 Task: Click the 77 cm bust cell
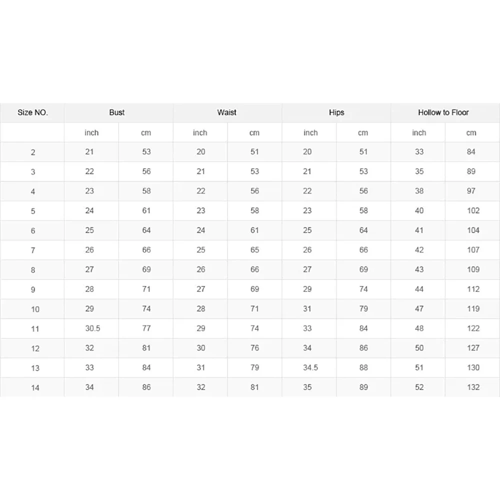(x=146, y=328)
